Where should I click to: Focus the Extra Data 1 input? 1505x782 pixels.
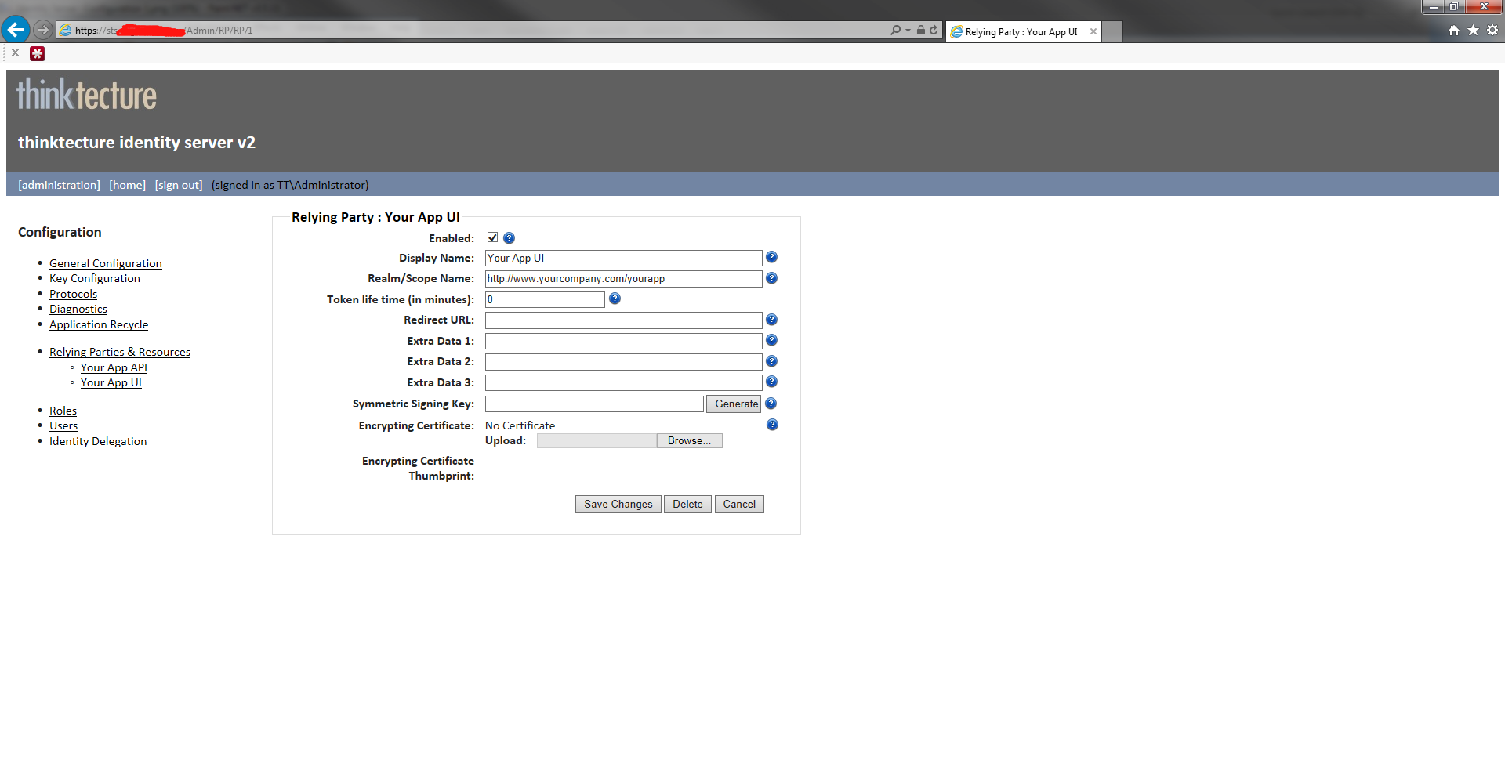coord(623,341)
